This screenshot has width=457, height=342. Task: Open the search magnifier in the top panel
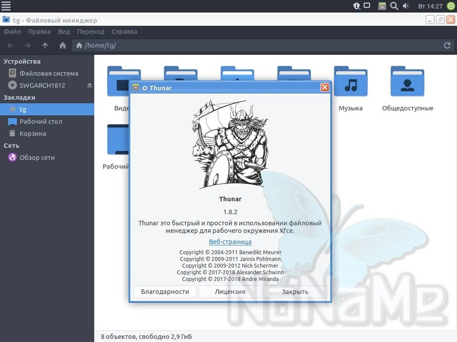pyautogui.click(x=394, y=6)
